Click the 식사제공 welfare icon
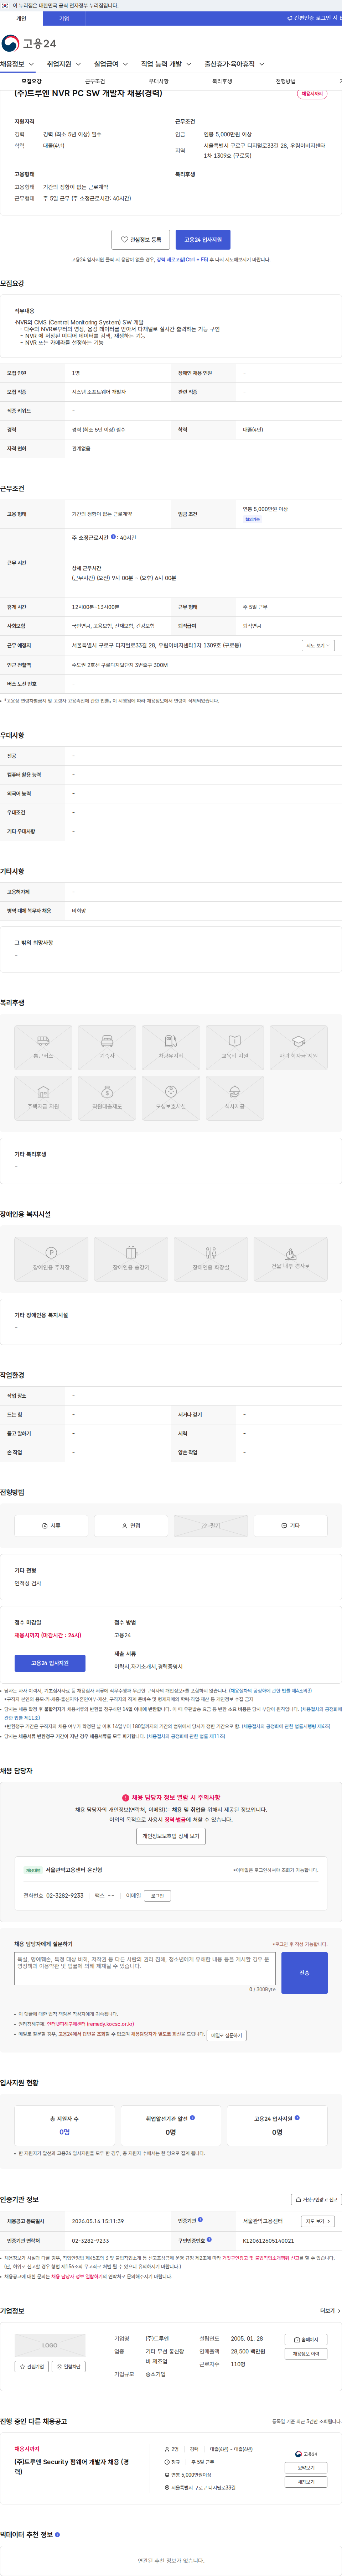This screenshot has width=342, height=2576. [235, 1098]
